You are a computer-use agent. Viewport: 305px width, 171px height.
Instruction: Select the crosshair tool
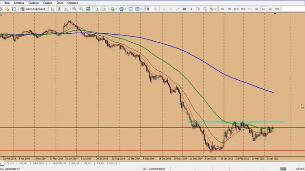[155, 9]
